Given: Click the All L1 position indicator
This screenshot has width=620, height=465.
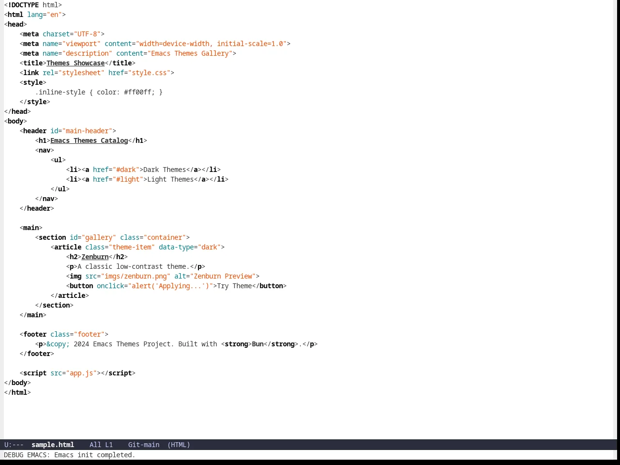Looking at the screenshot, I should coord(101,445).
